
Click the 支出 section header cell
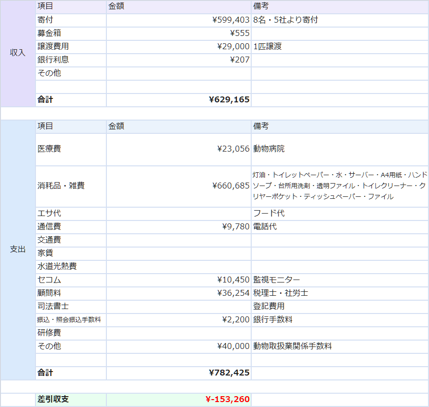tap(18, 250)
